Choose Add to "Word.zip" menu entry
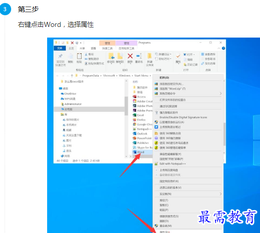This screenshot has height=233, width=260. (x=188, y=88)
